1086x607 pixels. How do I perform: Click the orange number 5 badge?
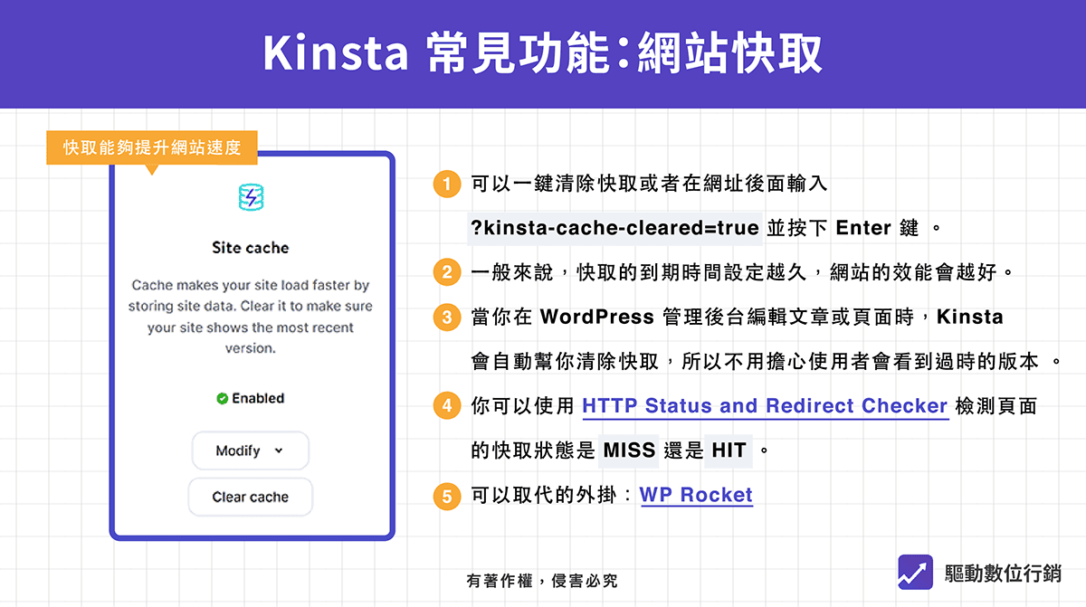[445, 495]
